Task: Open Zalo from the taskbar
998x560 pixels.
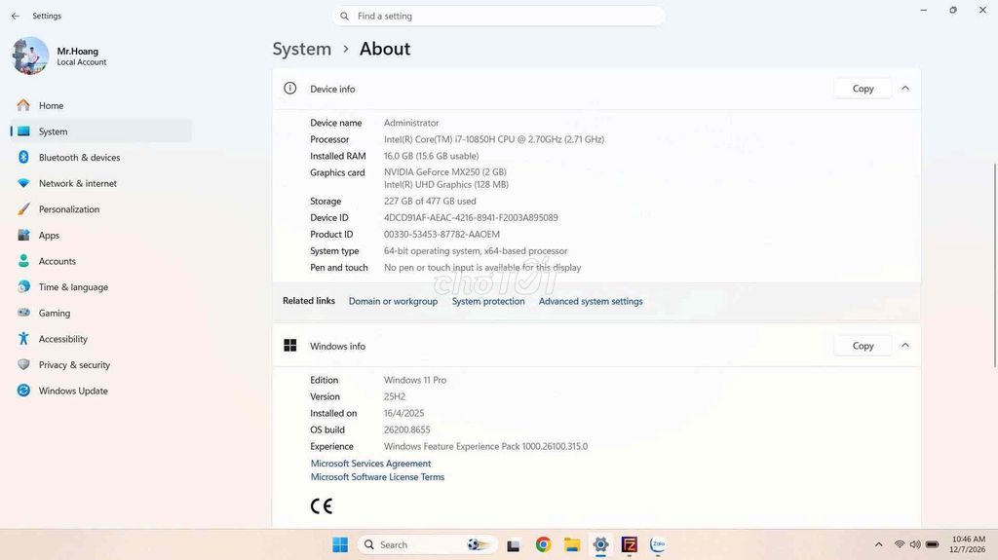Action: click(658, 544)
